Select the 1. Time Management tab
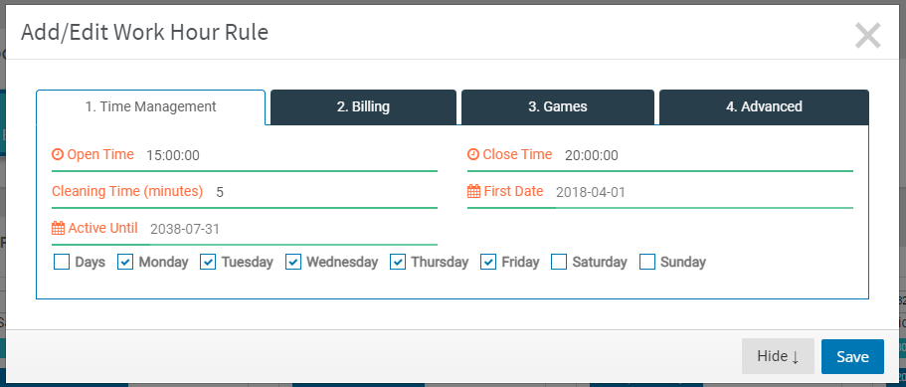906x387 pixels. pos(151,106)
